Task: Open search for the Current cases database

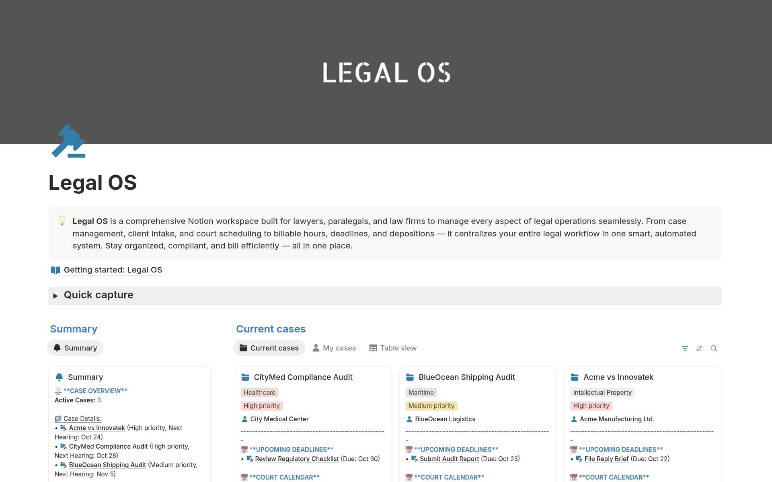Action: (715, 348)
